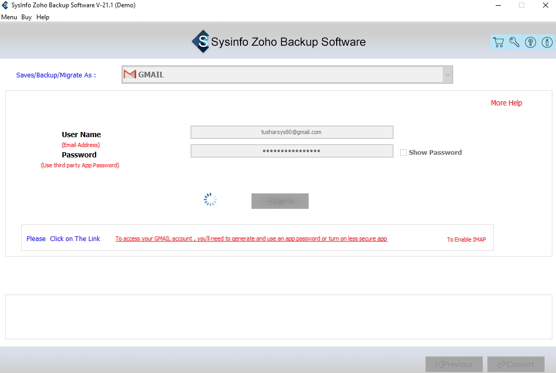Click the '(Email Address)' hint text
Image resolution: width=556 pixels, height=373 pixels.
coord(81,144)
